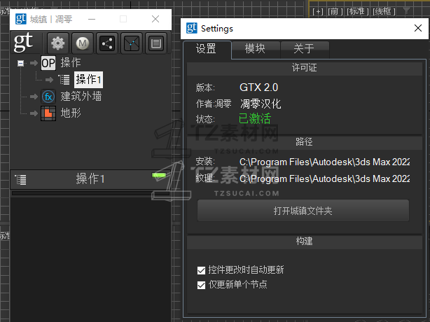Click the [线框] viewport shading label
The height and width of the screenshot is (322, 430).
click(384, 11)
